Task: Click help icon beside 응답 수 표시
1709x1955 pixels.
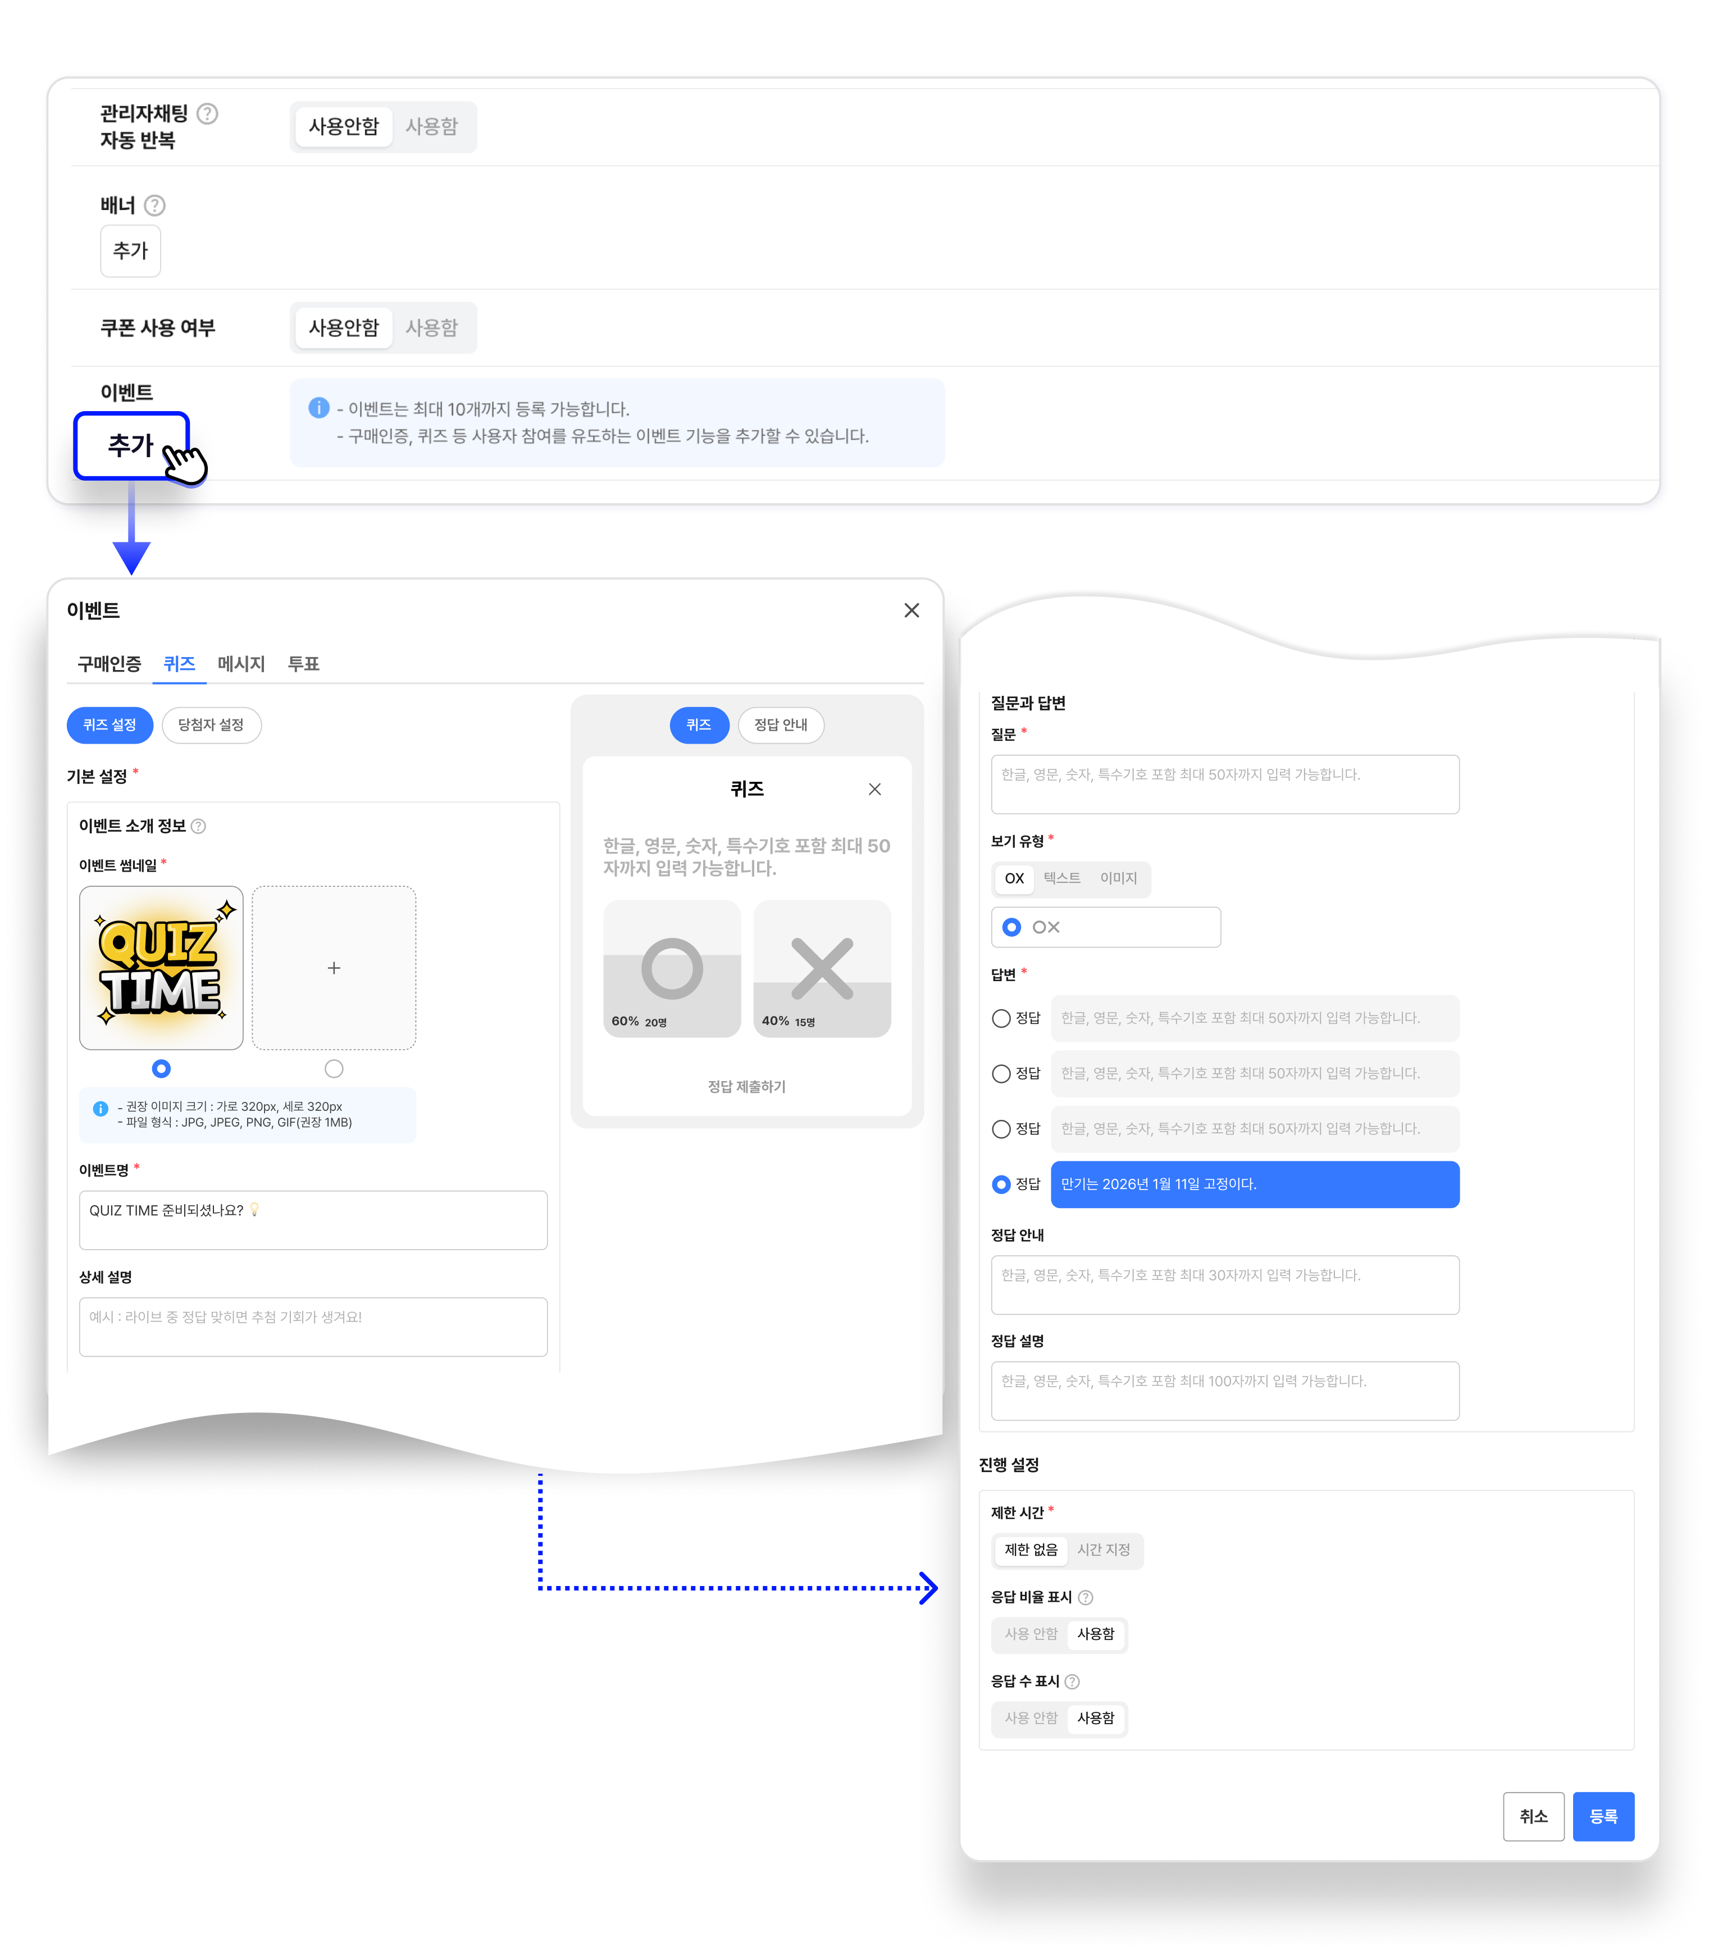Action: pyautogui.click(x=1072, y=1681)
